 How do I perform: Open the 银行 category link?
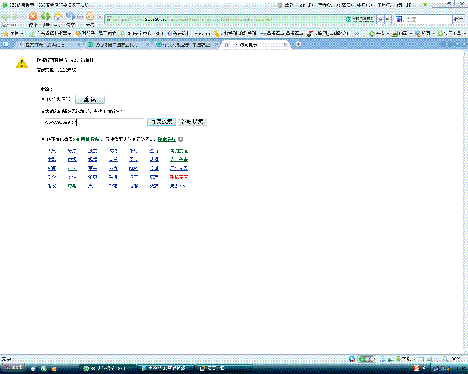tap(134, 151)
